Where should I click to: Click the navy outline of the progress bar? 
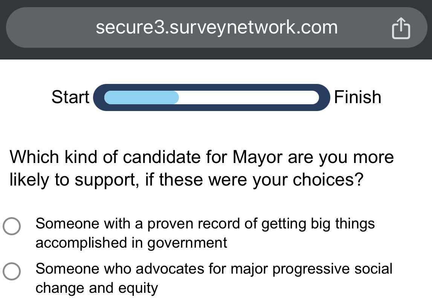click(212, 87)
